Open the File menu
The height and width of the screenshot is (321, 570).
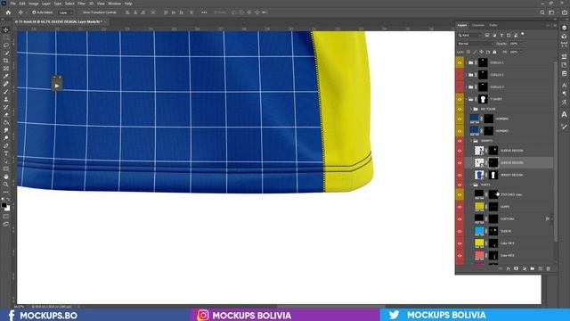click(12, 4)
